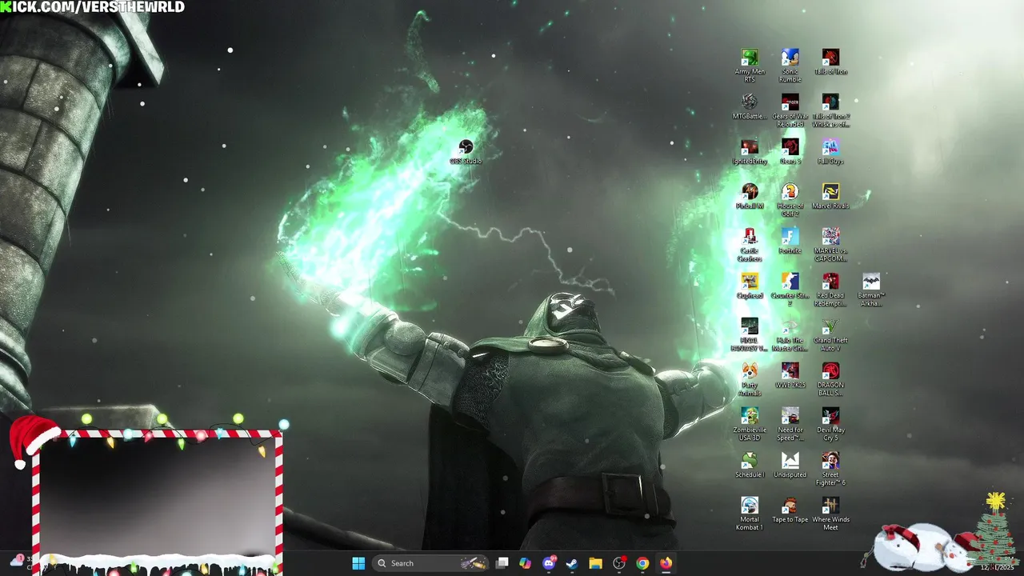
Task: Open Discord from the taskbar
Action: pos(549,563)
